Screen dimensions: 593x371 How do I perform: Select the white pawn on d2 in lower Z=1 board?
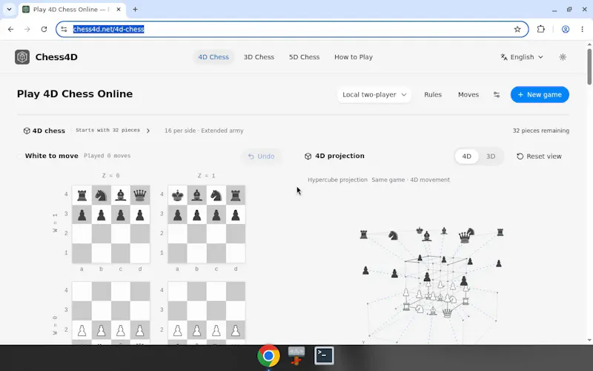[x=236, y=330]
